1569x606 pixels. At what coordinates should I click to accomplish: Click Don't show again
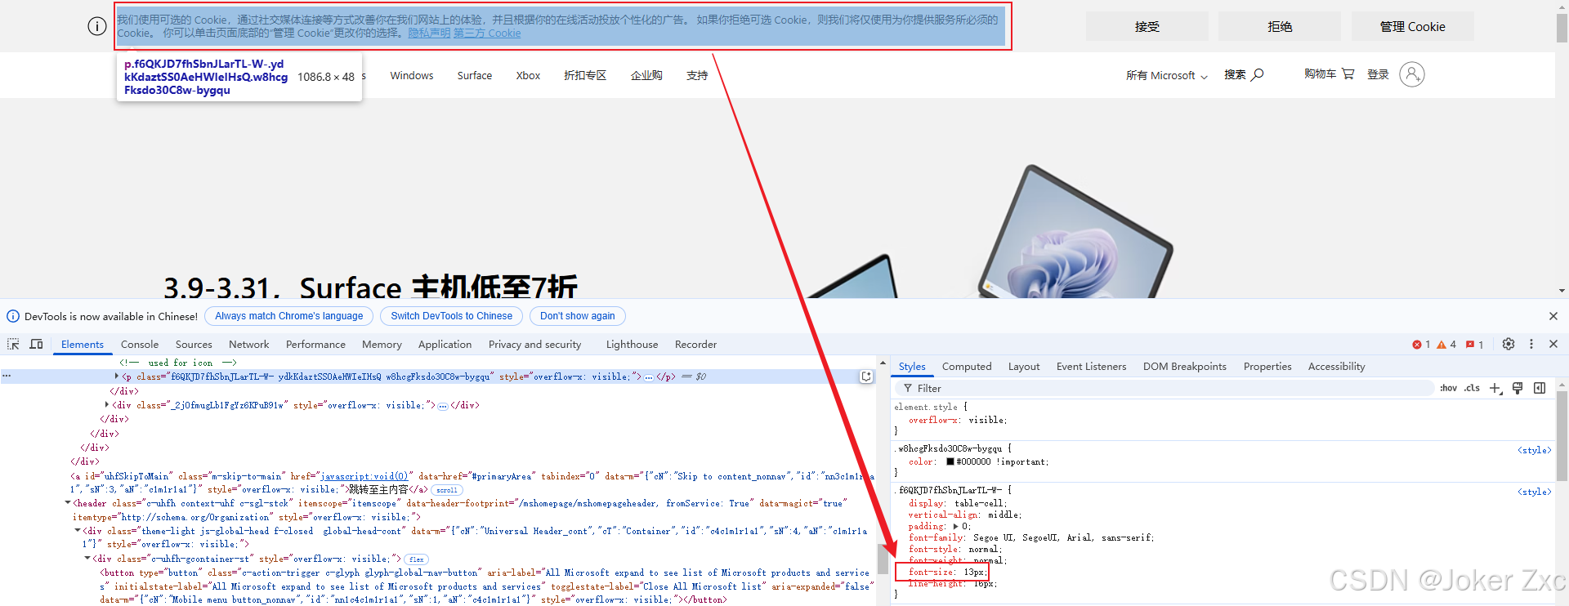(x=578, y=316)
